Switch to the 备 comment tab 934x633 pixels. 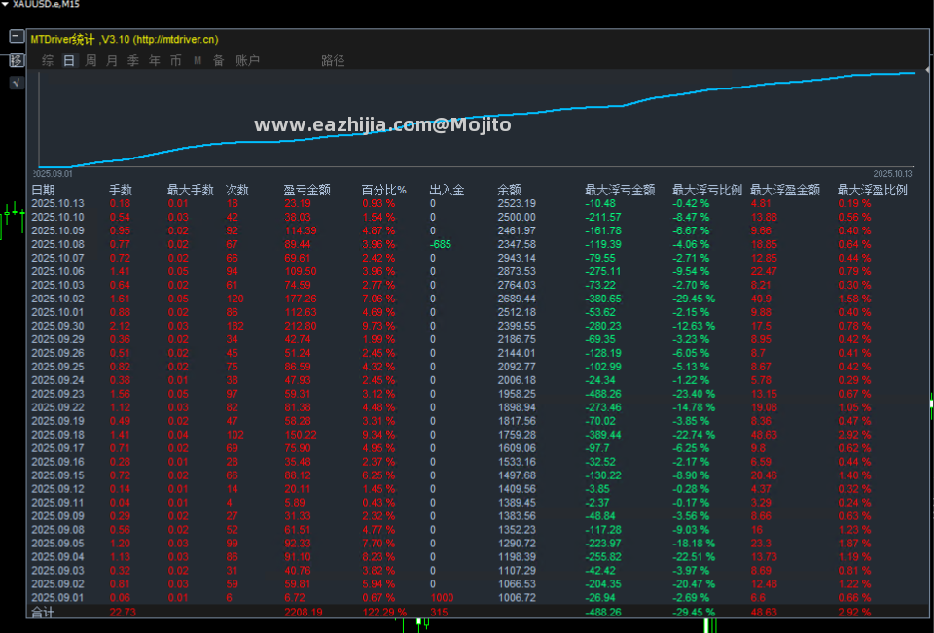coord(219,60)
